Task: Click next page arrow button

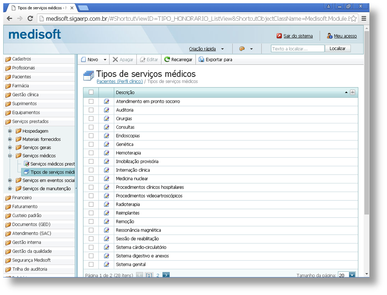Action: (166, 275)
